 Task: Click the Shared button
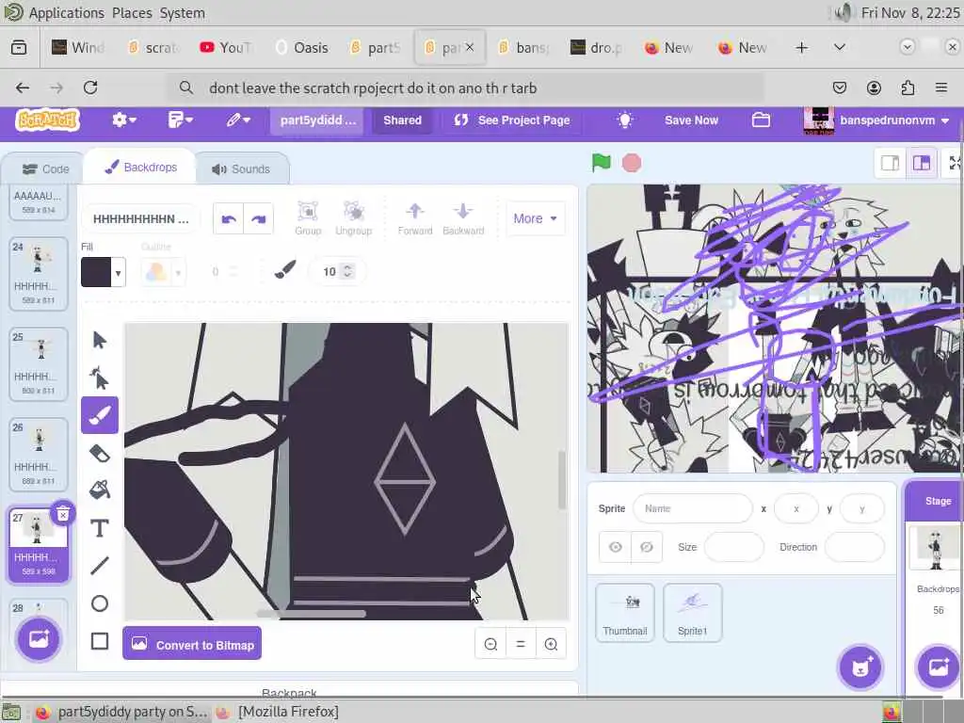point(403,120)
